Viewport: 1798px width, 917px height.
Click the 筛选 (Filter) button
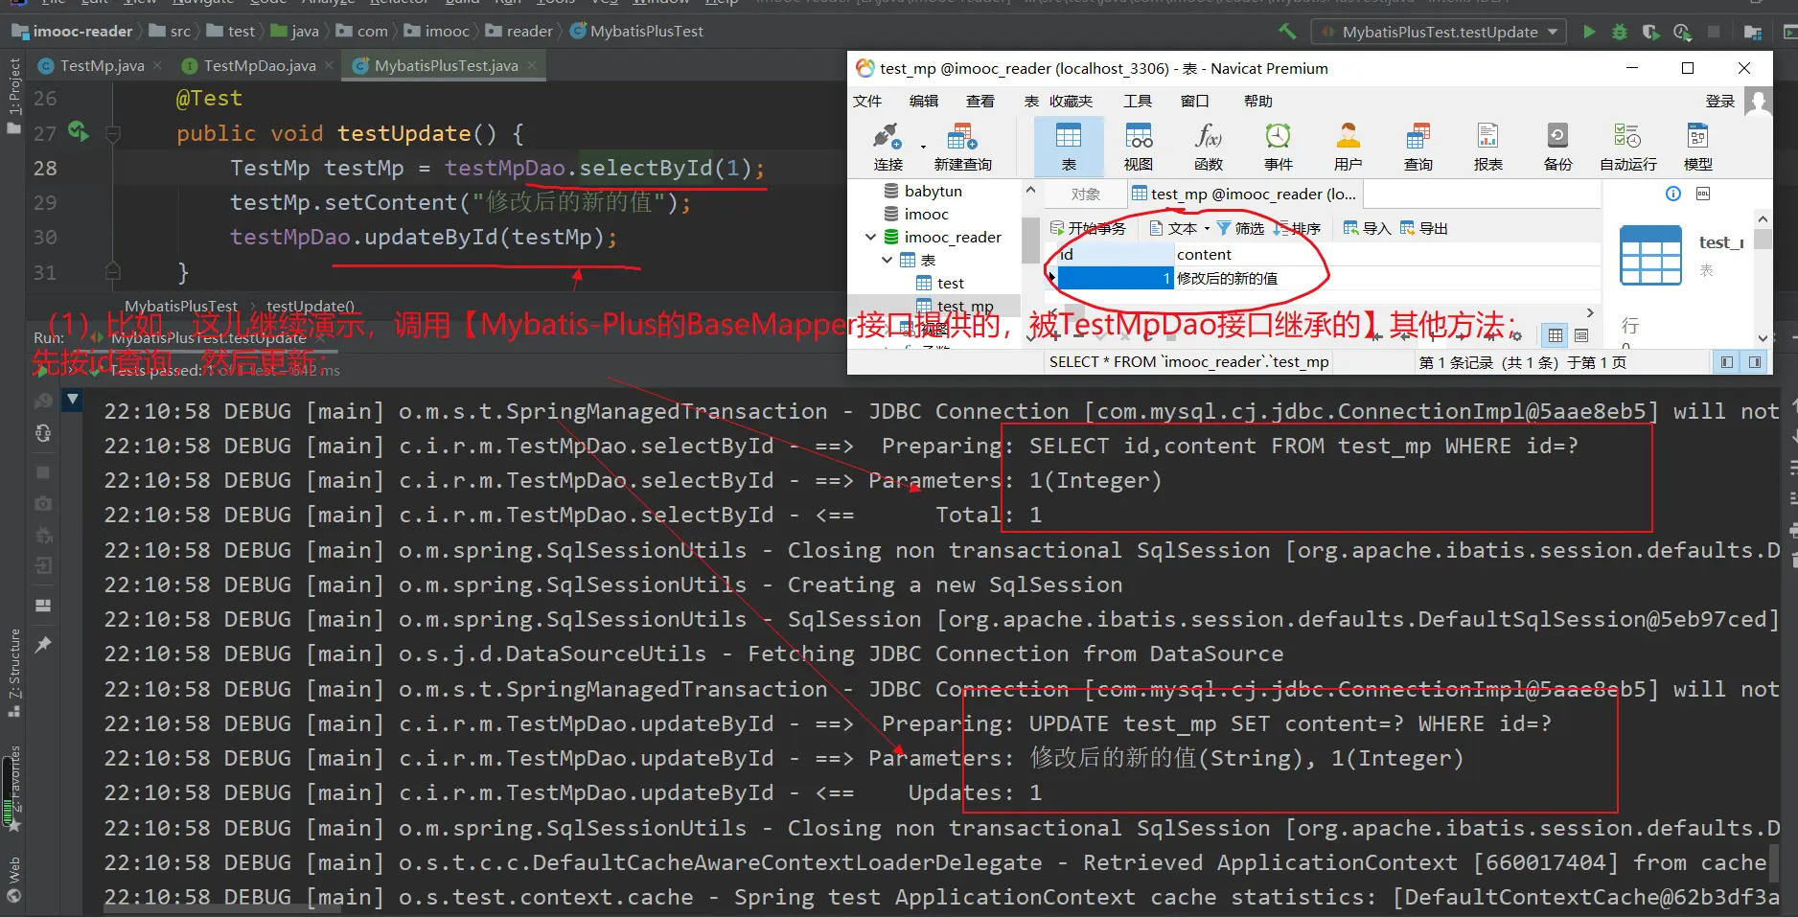click(1240, 228)
